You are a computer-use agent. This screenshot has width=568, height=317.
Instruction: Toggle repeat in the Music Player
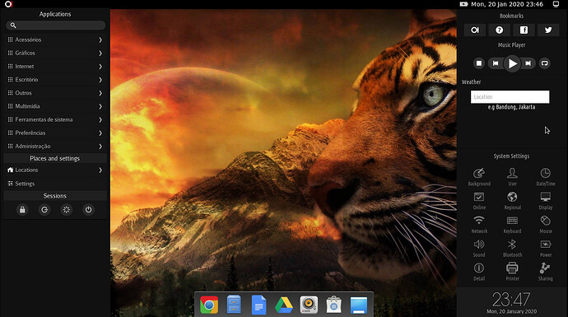pyautogui.click(x=544, y=63)
